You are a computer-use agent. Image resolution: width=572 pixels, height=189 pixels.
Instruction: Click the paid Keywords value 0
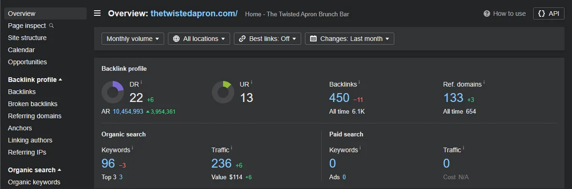click(x=333, y=163)
